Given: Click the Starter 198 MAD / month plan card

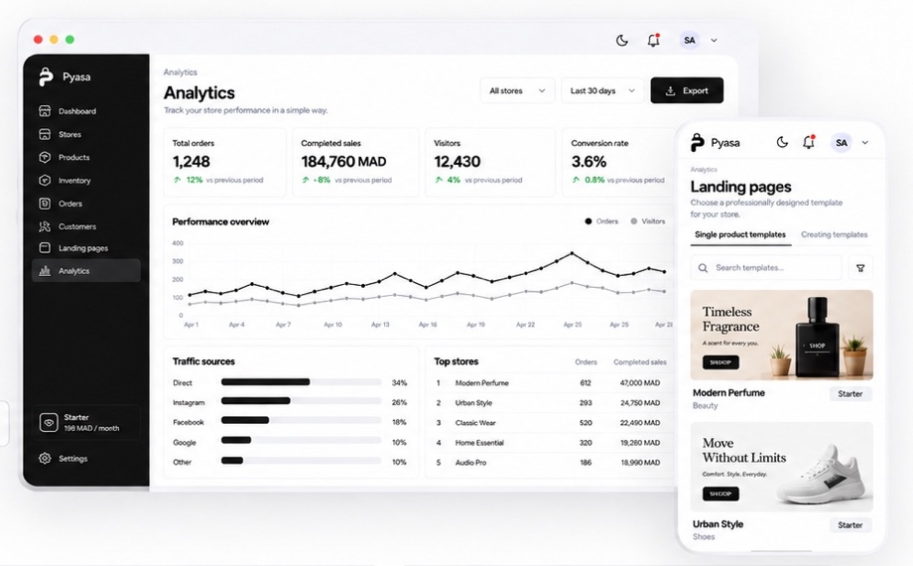Looking at the screenshot, I should pos(86,422).
